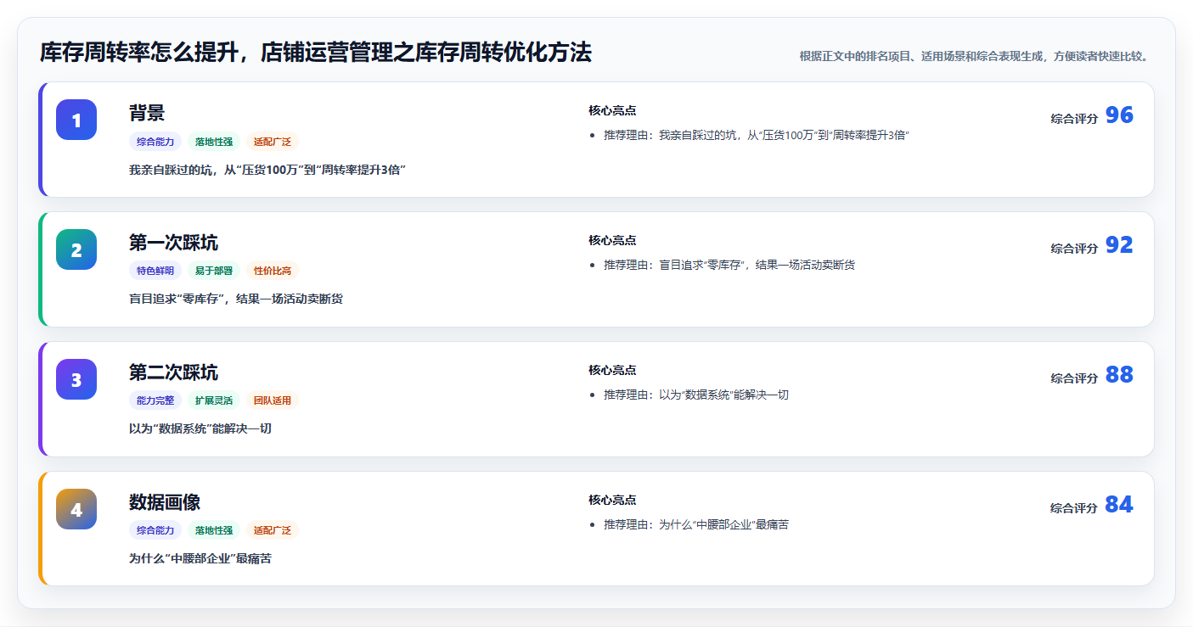Select the 落地性强 tag in 背景 card
Viewport: 1193px width, 627px height.
(214, 142)
